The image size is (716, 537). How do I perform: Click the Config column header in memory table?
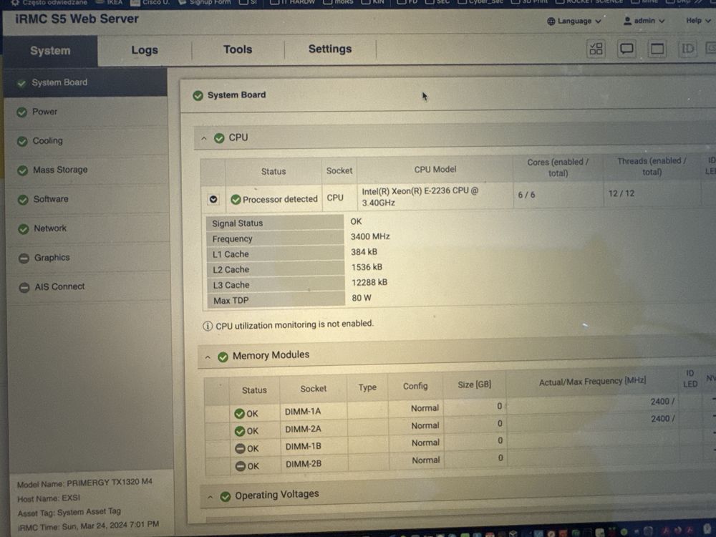[415, 387]
